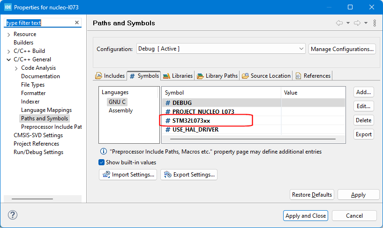The image size is (383, 228).
Task: Expand the Code Analysis node
Action: click(16, 68)
